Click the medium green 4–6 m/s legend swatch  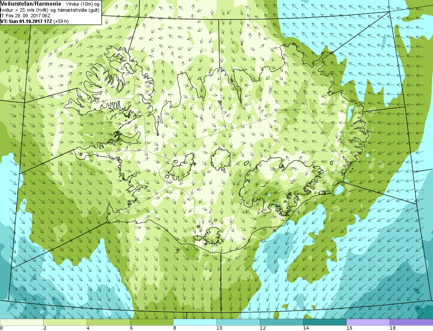point(108,322)
